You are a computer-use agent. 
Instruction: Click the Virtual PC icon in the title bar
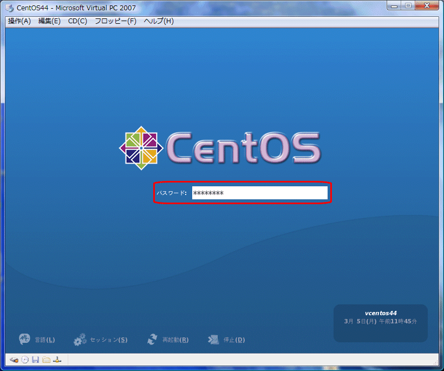(10, 8)
